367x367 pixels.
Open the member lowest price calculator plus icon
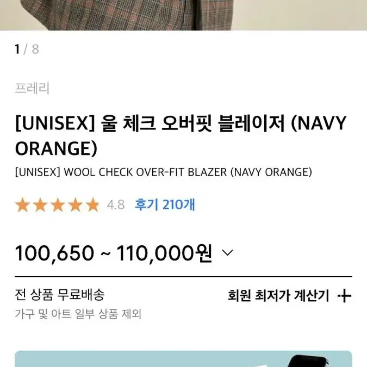(x=345, y=295)
